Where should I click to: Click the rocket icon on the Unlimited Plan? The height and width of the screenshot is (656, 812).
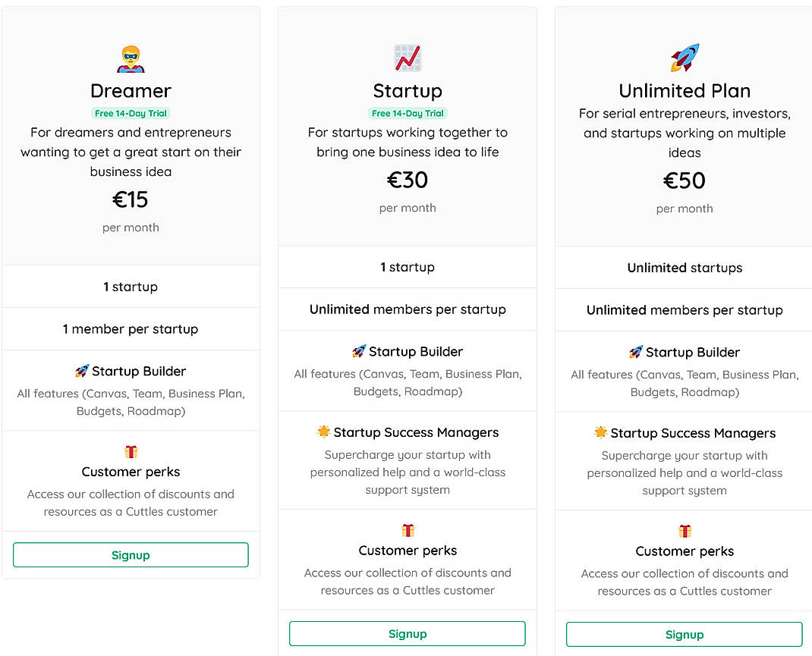684,57
